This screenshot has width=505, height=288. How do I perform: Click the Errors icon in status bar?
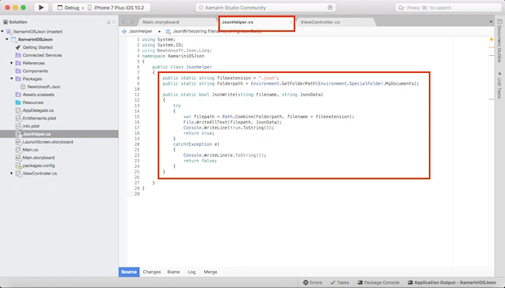305,283
